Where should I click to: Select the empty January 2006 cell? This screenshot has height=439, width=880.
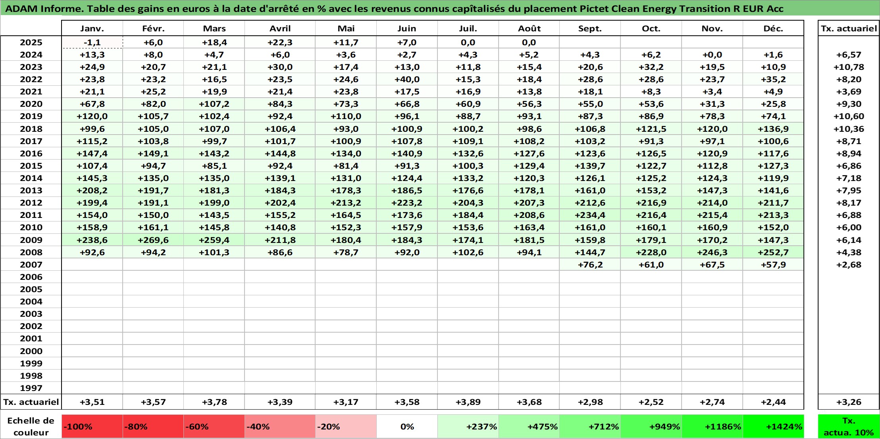point(92,277)
